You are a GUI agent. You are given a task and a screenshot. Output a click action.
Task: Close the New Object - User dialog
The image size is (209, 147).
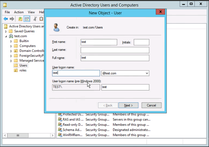click(160, 12)
